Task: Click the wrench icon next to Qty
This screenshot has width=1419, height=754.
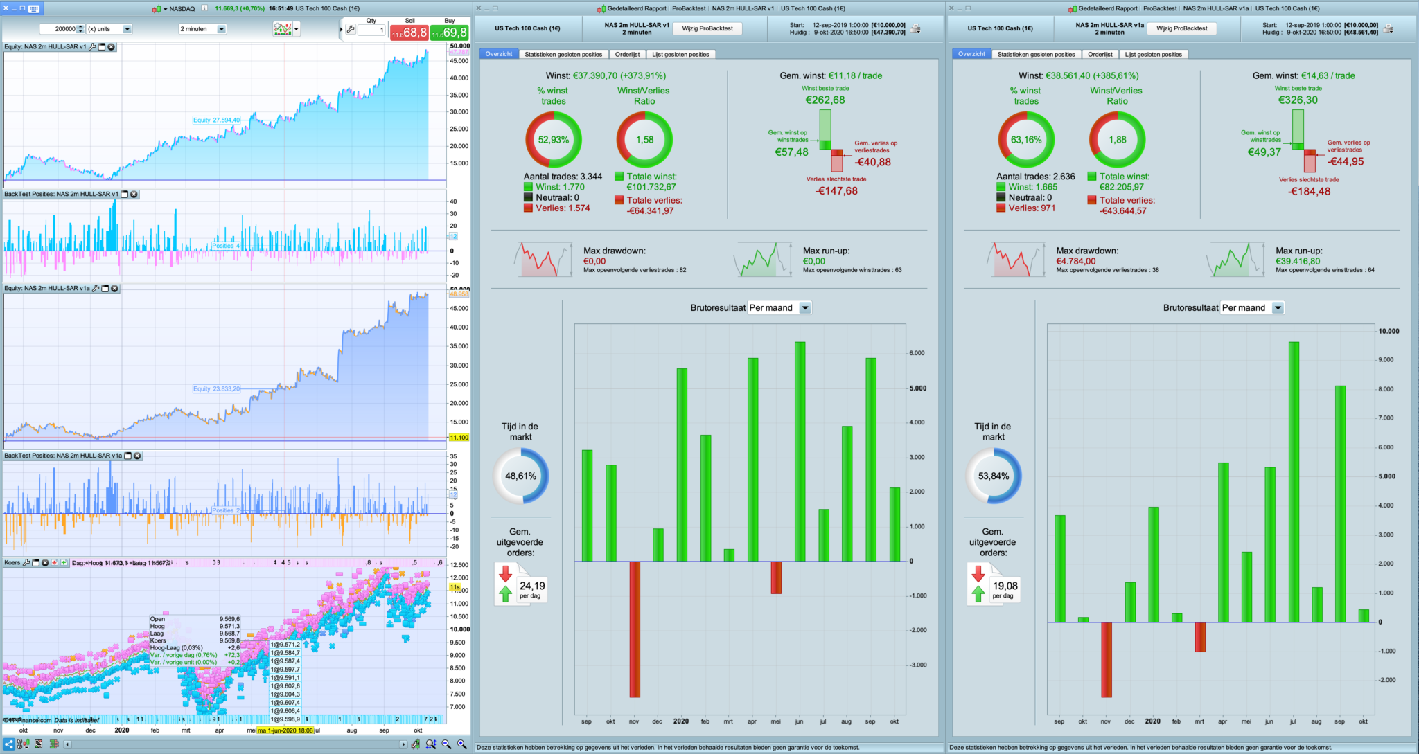Action: [x=351, y=29]
